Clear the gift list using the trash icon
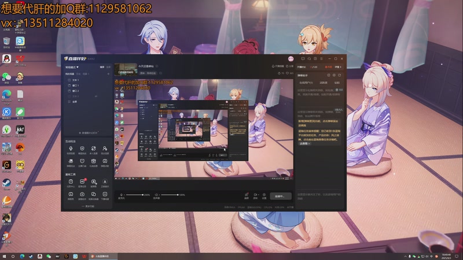 (x=337, y=90)
